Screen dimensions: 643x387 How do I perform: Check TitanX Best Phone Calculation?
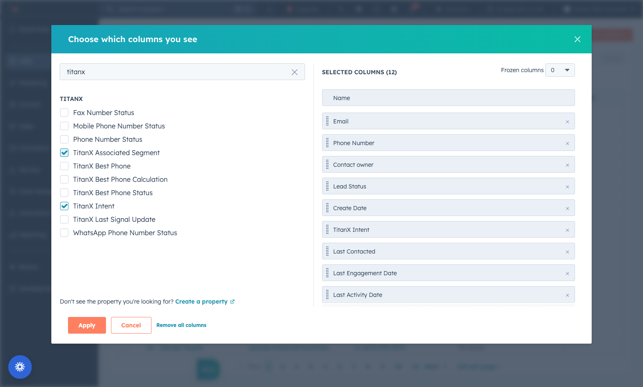coord(64,179)
